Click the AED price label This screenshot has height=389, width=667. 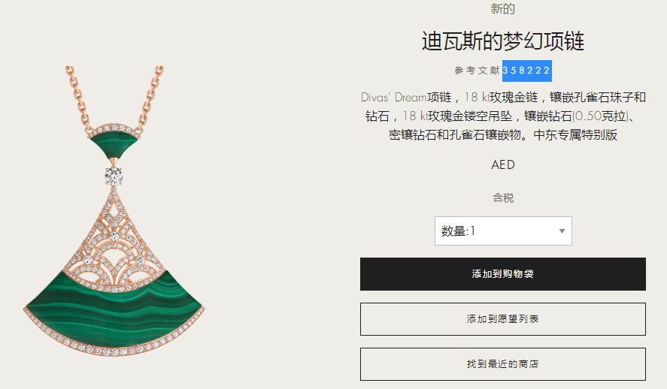pos(503,164)
